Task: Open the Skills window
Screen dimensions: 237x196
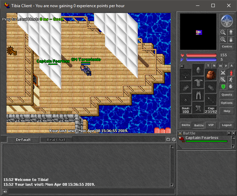Action: [x=186, y=125]
